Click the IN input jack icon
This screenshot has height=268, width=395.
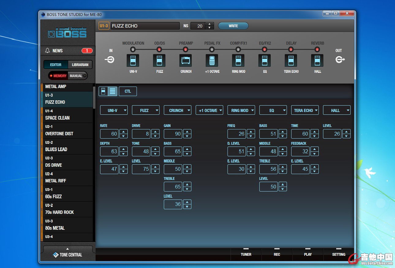110,59
